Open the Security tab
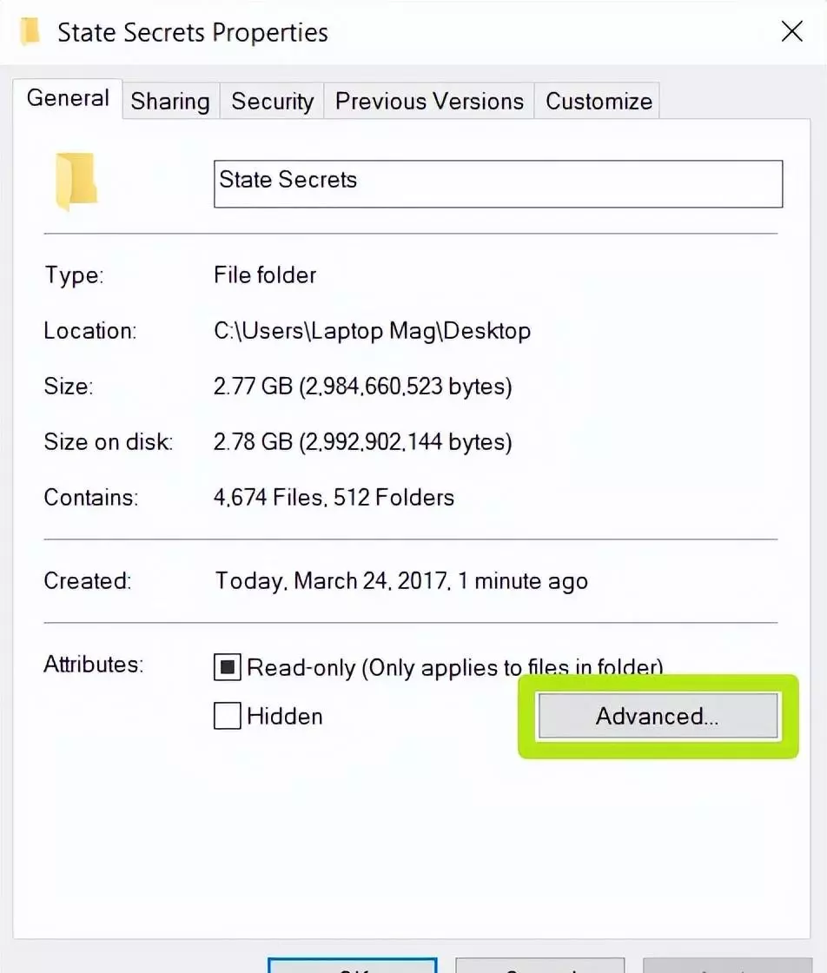Image resolution: width=827 pixels, height=973 pixels. pos(273,101)
